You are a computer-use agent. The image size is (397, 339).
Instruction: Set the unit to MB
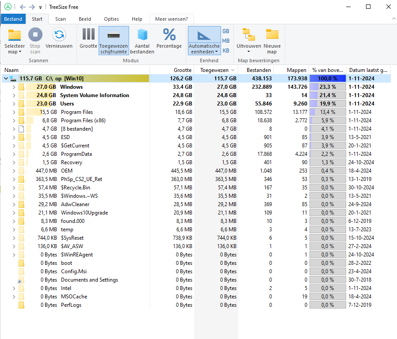coord(225,41)
